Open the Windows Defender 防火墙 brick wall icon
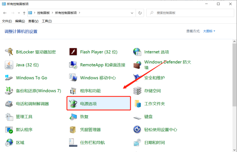Viewport: 237px width, 152px height. coord(137,65)
